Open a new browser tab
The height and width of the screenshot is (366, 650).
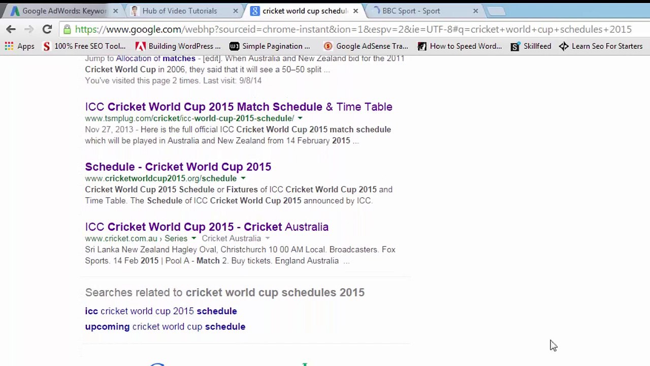click(x=496, y=11)
